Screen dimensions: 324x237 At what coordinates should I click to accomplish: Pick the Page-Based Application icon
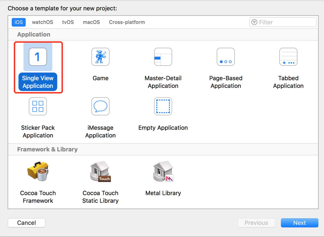[x=226, y=57]
